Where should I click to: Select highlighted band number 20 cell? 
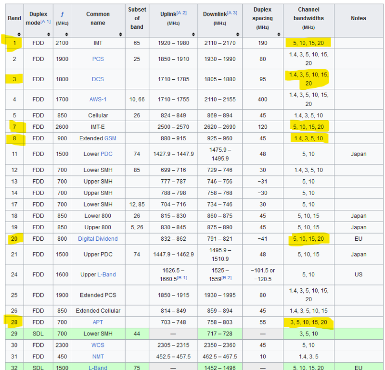[x=14, y=239]
